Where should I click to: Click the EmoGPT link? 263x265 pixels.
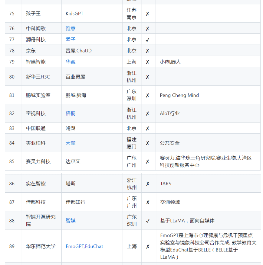[x=74, y=246]
